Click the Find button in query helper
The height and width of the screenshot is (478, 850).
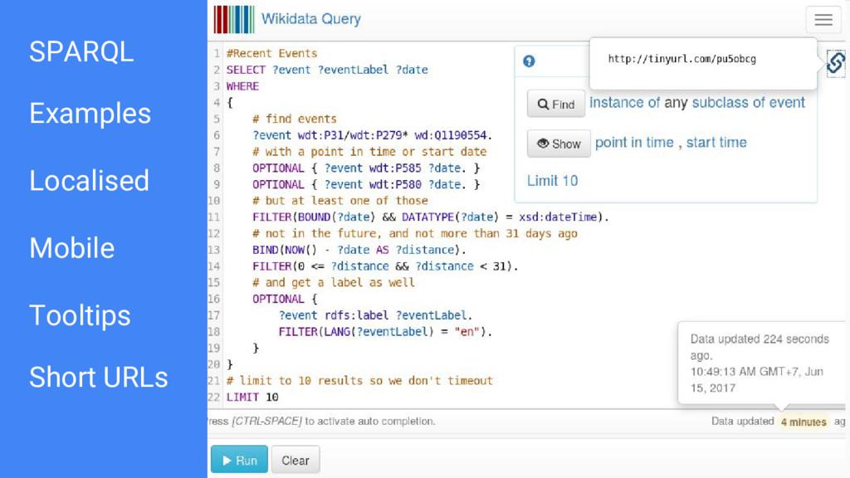click(555, 104)
